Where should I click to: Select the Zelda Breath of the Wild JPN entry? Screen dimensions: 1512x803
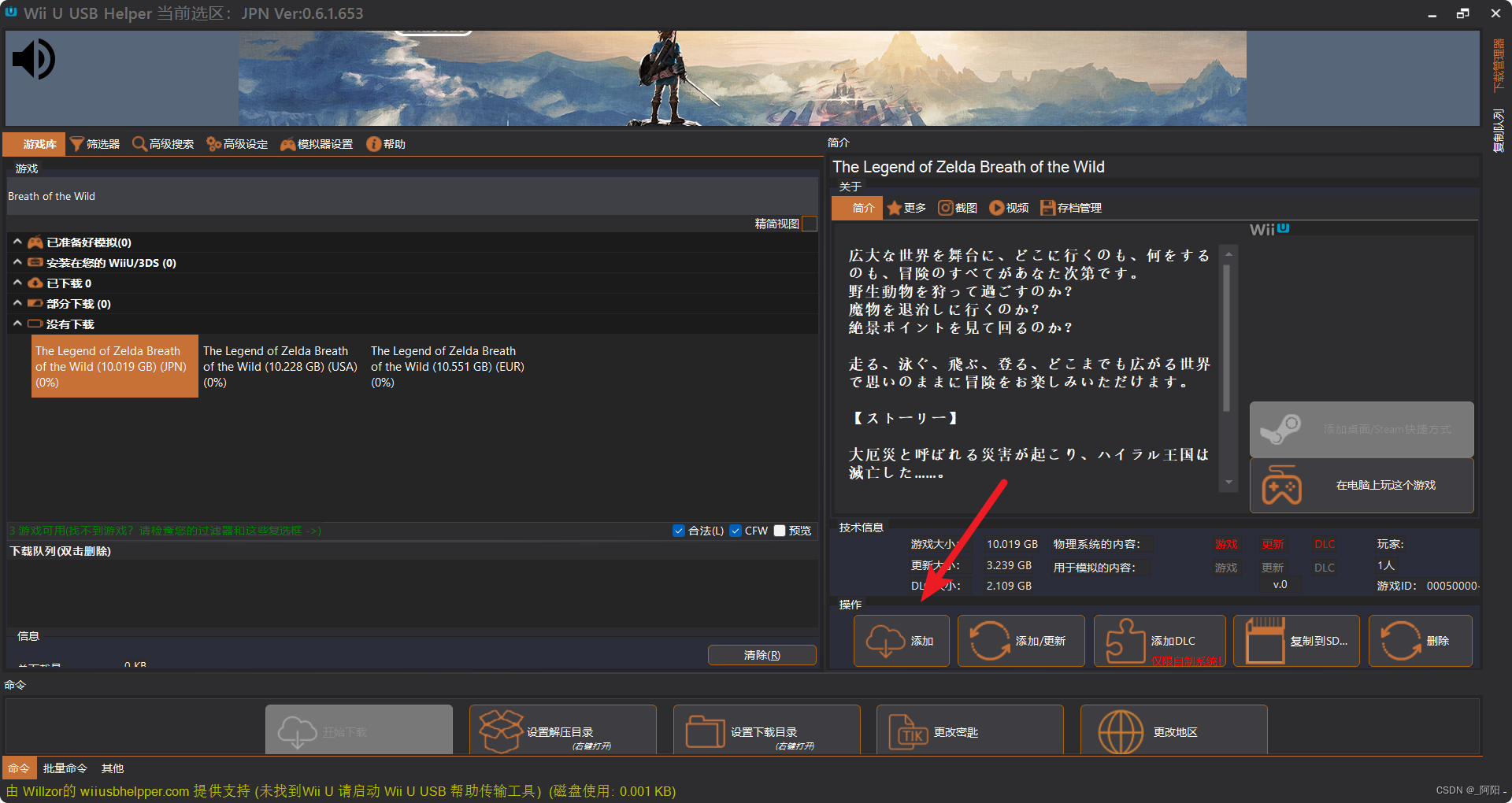114,366
